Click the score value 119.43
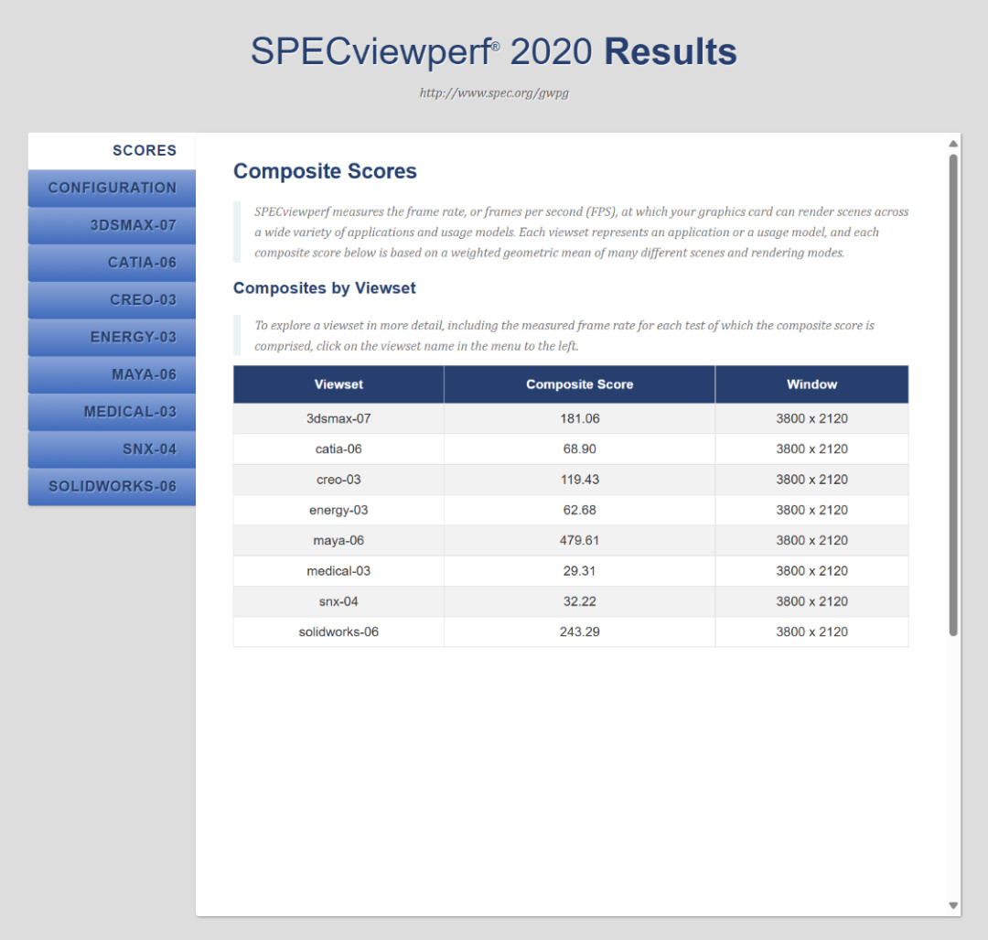988x940 pixels. tap(580, 479)
